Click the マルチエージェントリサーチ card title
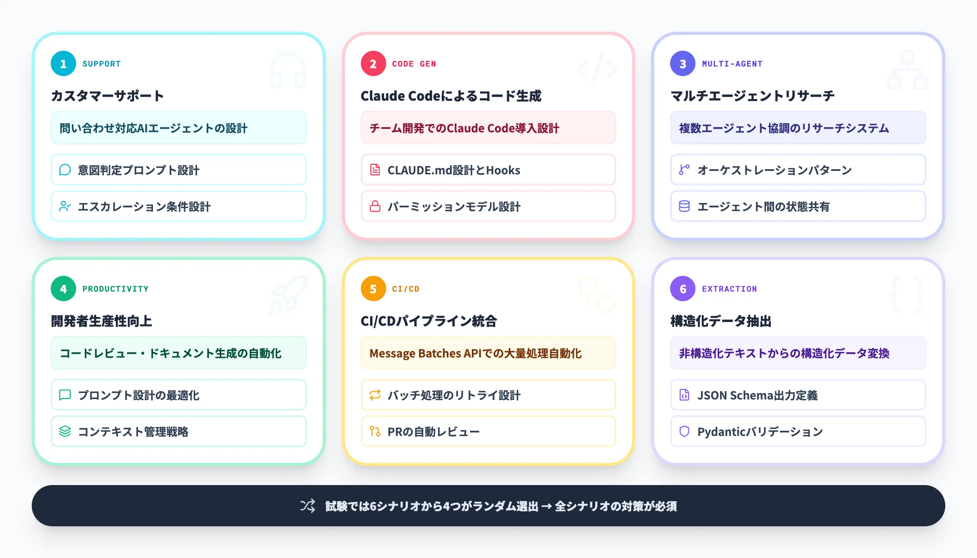The image size is (977, 558). coord(753,96)
